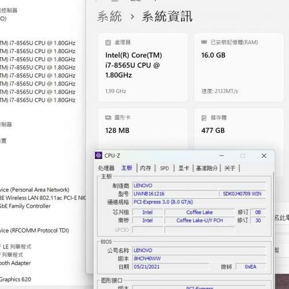Image resolution: width=289 pixels, height=289 pixels.
Task: Click the 速度: 2133MT/s memory speed text
Action: pos(220,91)
